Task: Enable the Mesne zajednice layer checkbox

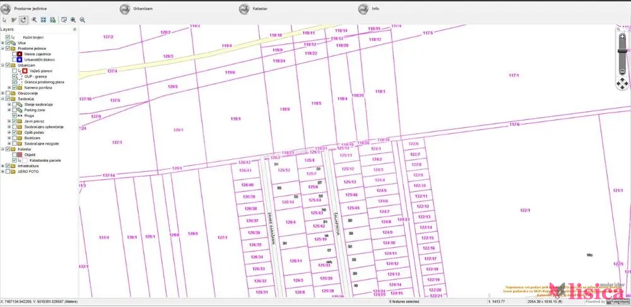Action: click(x=15, y=54)
